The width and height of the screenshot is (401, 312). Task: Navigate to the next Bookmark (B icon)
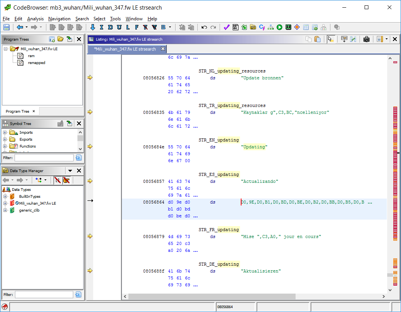pos(163,27)
